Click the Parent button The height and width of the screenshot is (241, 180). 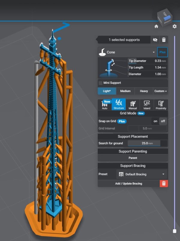133,158
